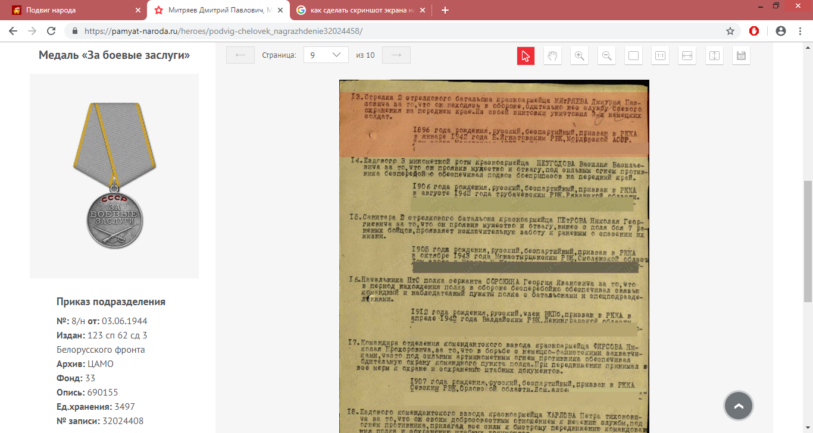Go to the next document page
The image size is (813, 433).
[396, 55]
